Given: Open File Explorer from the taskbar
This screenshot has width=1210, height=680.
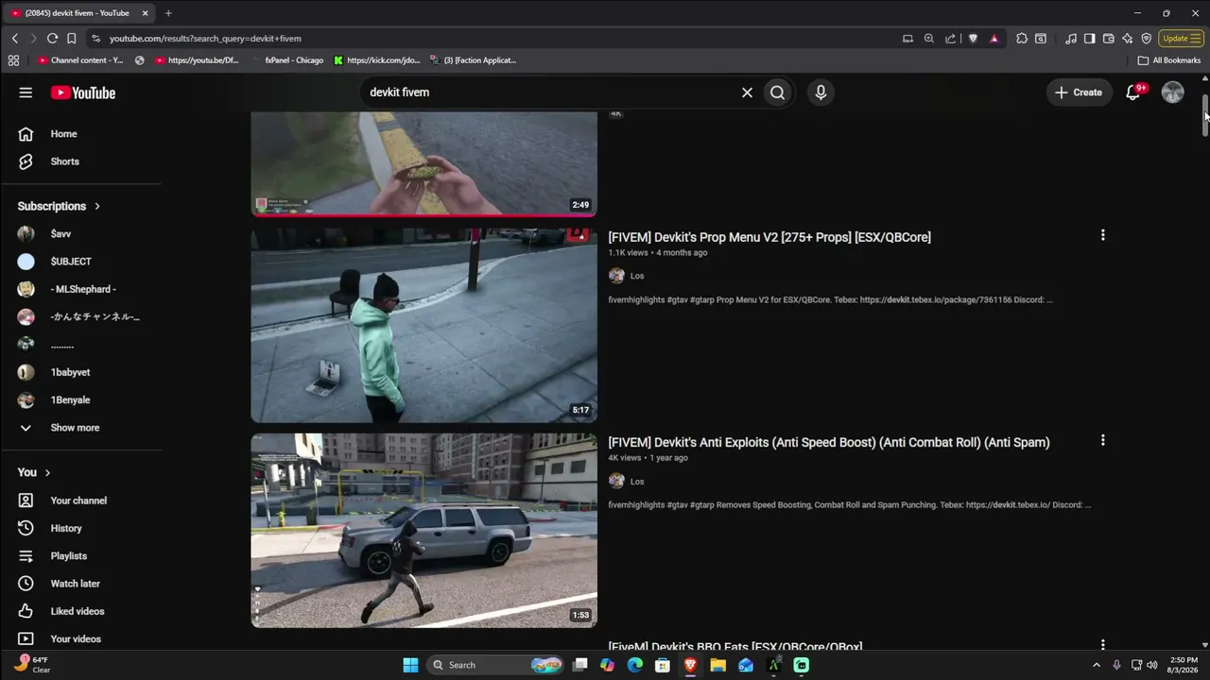Looking at the screenshot, I should (x=718, y=665).
